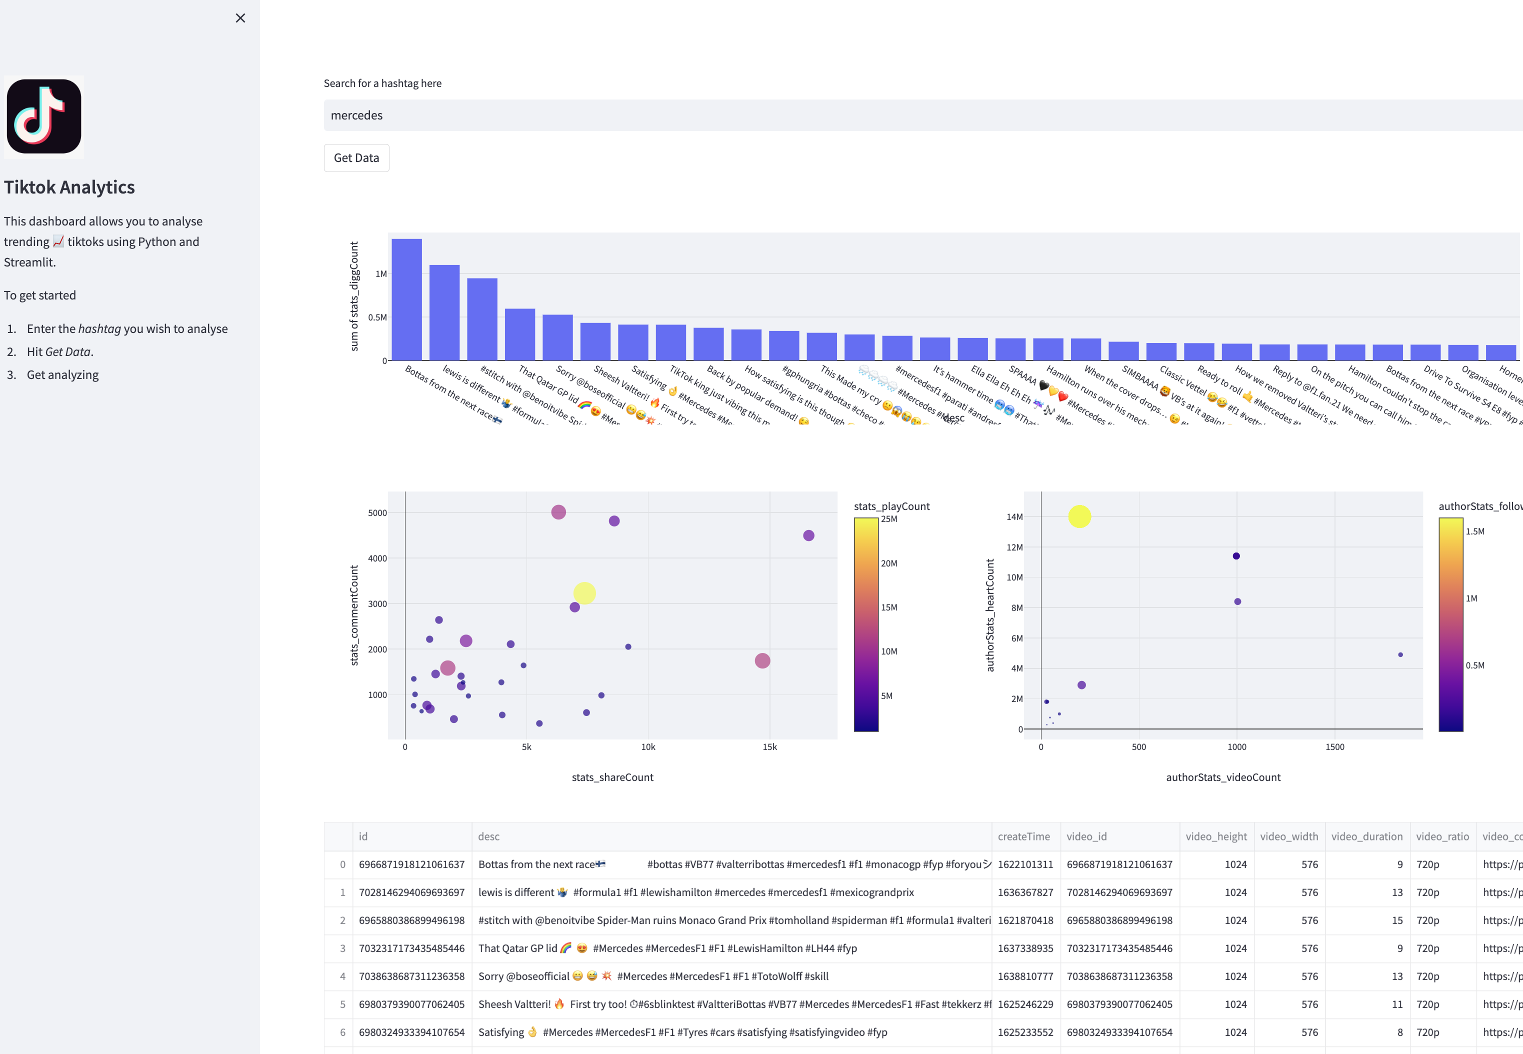Sort table by id column header
This screenshot has height=1054, width=1523.
(x=412, y=836)
